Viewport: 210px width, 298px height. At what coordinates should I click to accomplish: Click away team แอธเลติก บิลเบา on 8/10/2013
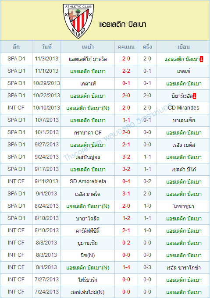pos(184,231)
